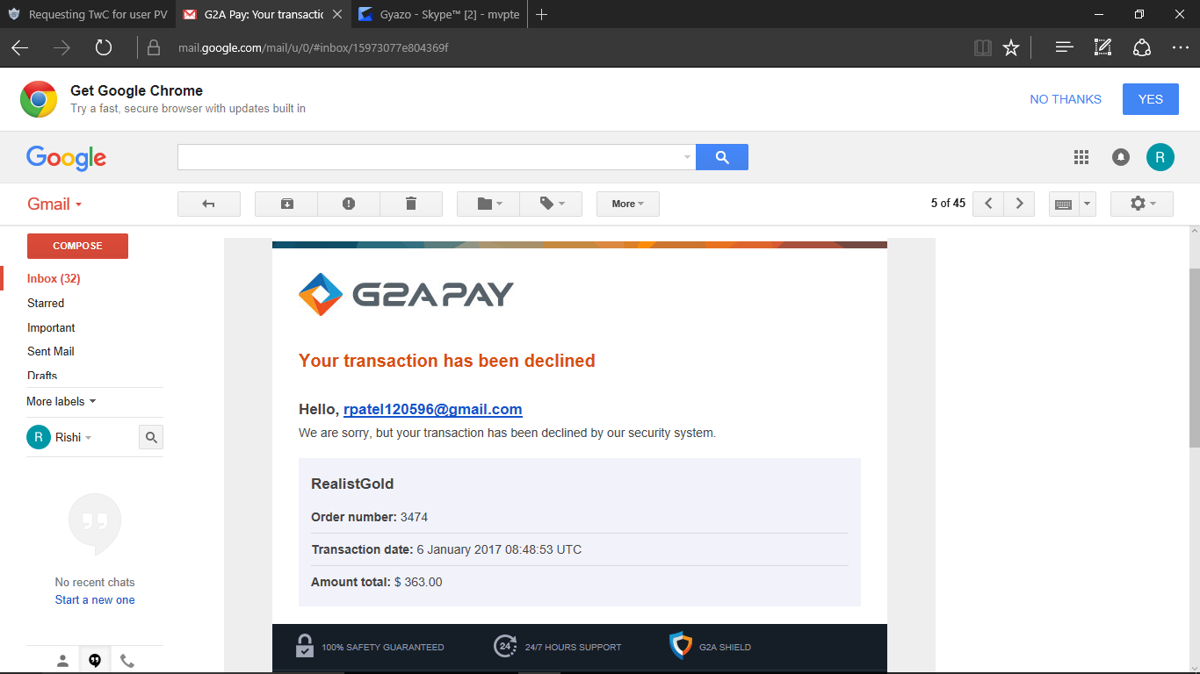1200x674 pixels.
Task: Click the Order number 3474 text
Action: pos(370,517)
